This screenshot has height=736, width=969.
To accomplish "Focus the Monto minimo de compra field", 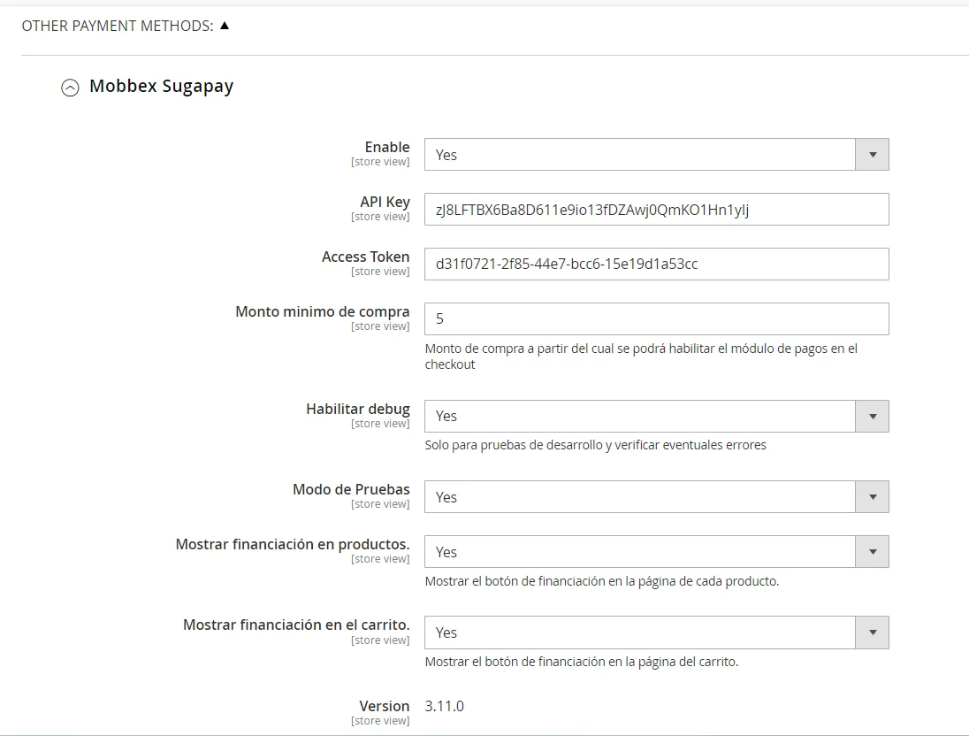I will pos(656,319).
